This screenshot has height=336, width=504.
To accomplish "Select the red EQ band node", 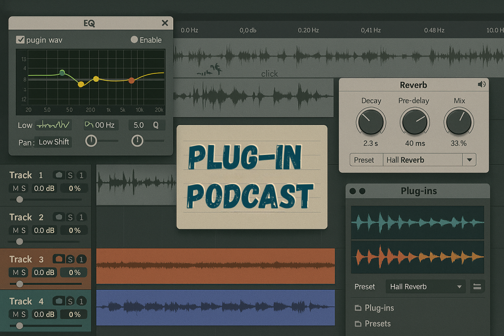I will (131, 80).
